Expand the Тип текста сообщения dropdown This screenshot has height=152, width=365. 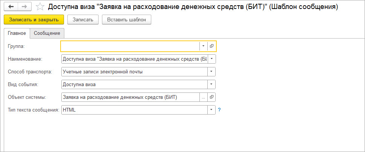point(211,110)
